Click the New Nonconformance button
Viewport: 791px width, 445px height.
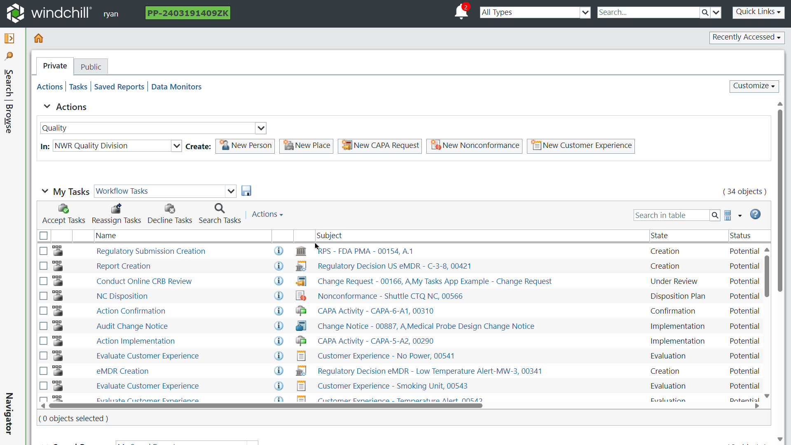(474, 146)
